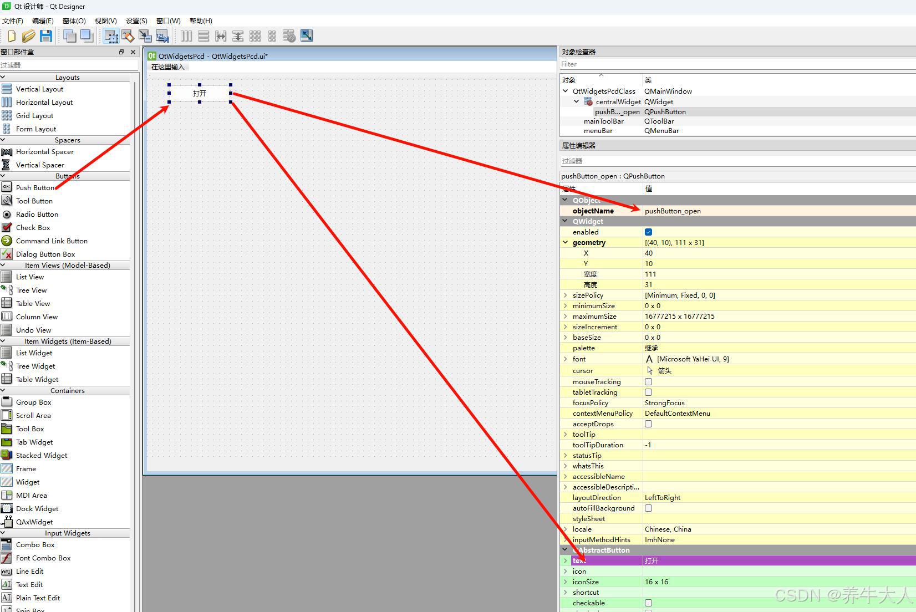This screenshot has height=612, width=916.
Task: Click 在这里输入 menu placeholder on form
Action: [x=167, y=67]
